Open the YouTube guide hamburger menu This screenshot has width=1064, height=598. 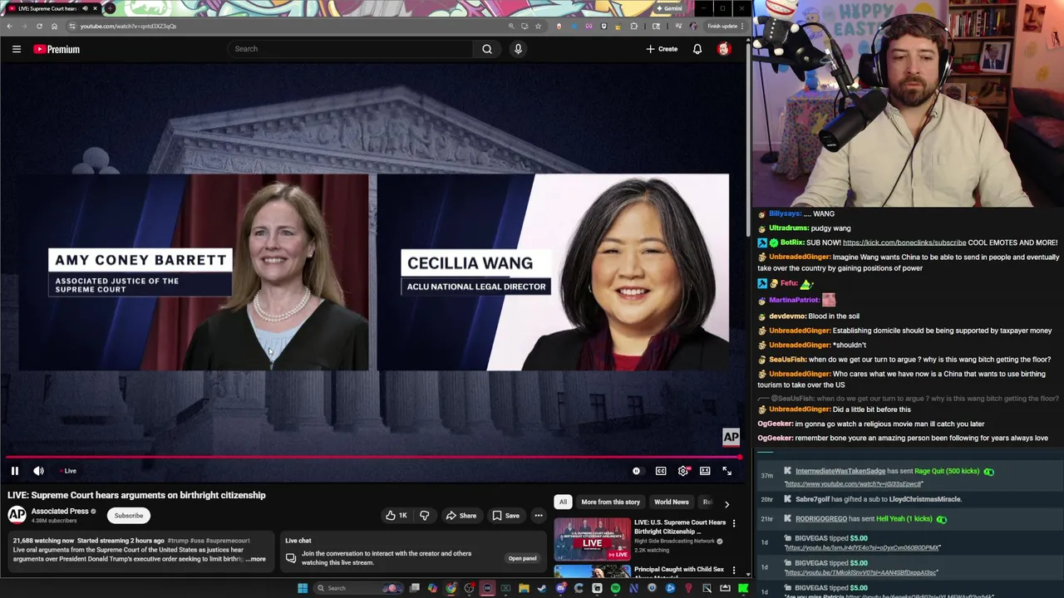(x=17, y=49)
